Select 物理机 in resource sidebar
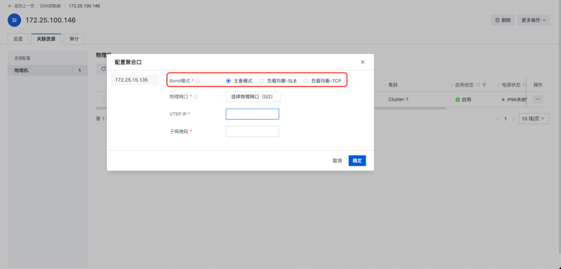The image size is (561, 269). point(47,70)
